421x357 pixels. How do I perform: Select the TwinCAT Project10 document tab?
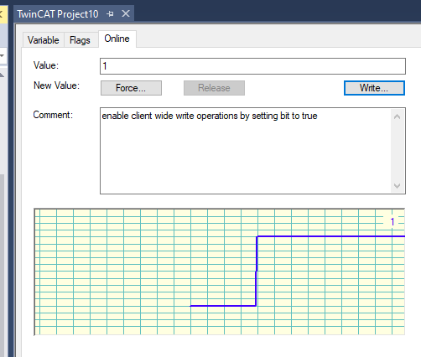[58, 14]
